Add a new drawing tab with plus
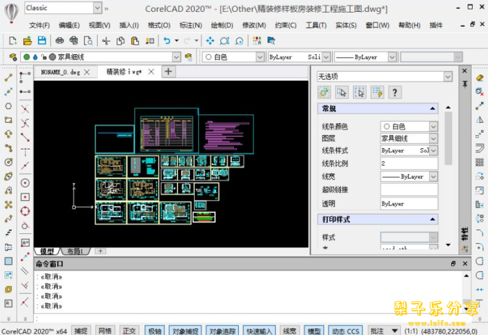Screen dimensions: 488x335 click(168, 71)
